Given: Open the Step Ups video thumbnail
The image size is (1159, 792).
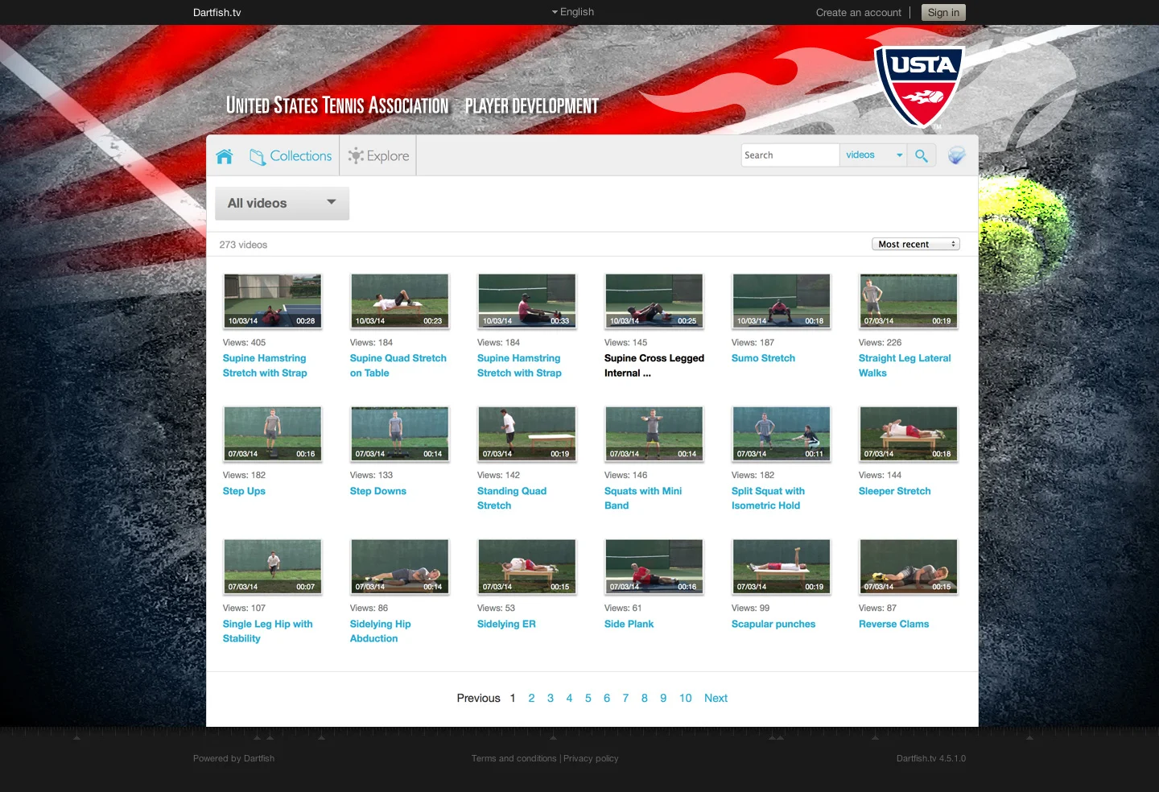Looking at the screenshot, I should pos(273,433).
